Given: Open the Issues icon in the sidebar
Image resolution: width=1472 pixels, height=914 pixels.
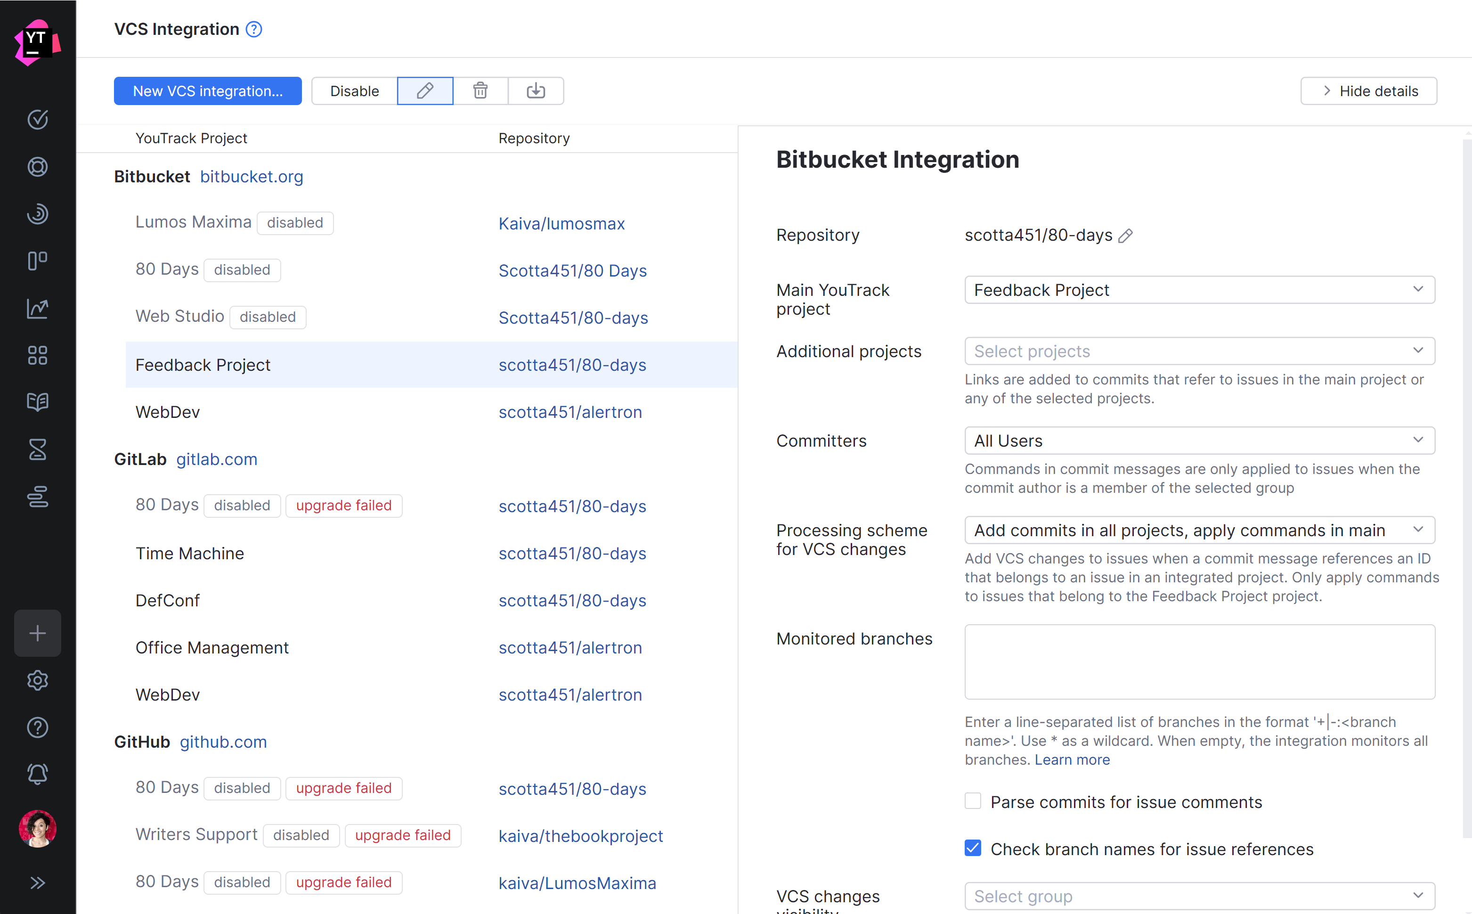Looking at the screenshot, I should click(38, 119).
